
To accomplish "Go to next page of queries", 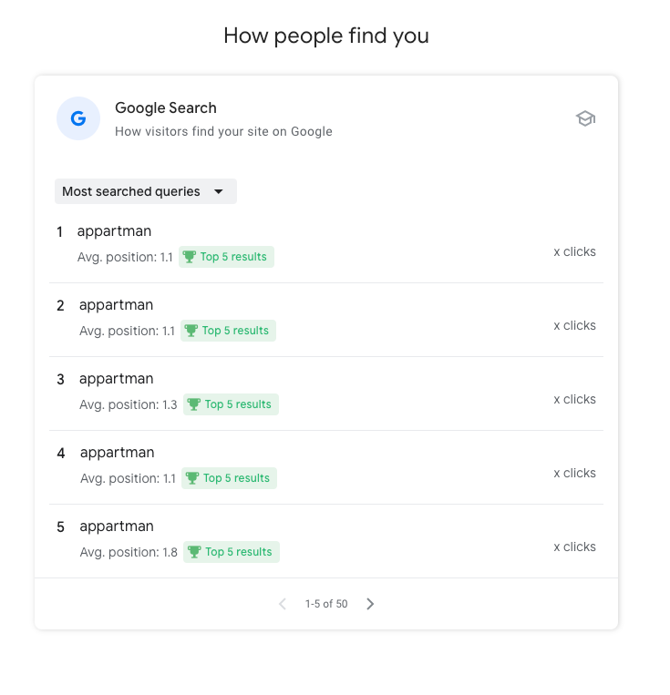I will [370, 604].
